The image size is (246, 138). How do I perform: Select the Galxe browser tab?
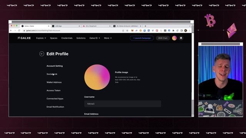tap(35, 26)
